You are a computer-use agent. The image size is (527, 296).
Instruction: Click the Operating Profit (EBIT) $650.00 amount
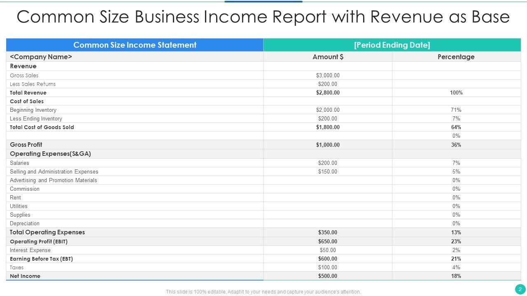[x=328, y=241]
